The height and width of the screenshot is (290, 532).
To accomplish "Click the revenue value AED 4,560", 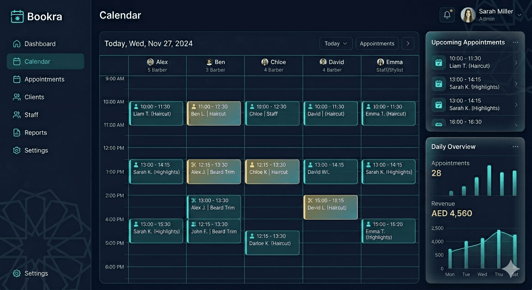I will point(452,213).
